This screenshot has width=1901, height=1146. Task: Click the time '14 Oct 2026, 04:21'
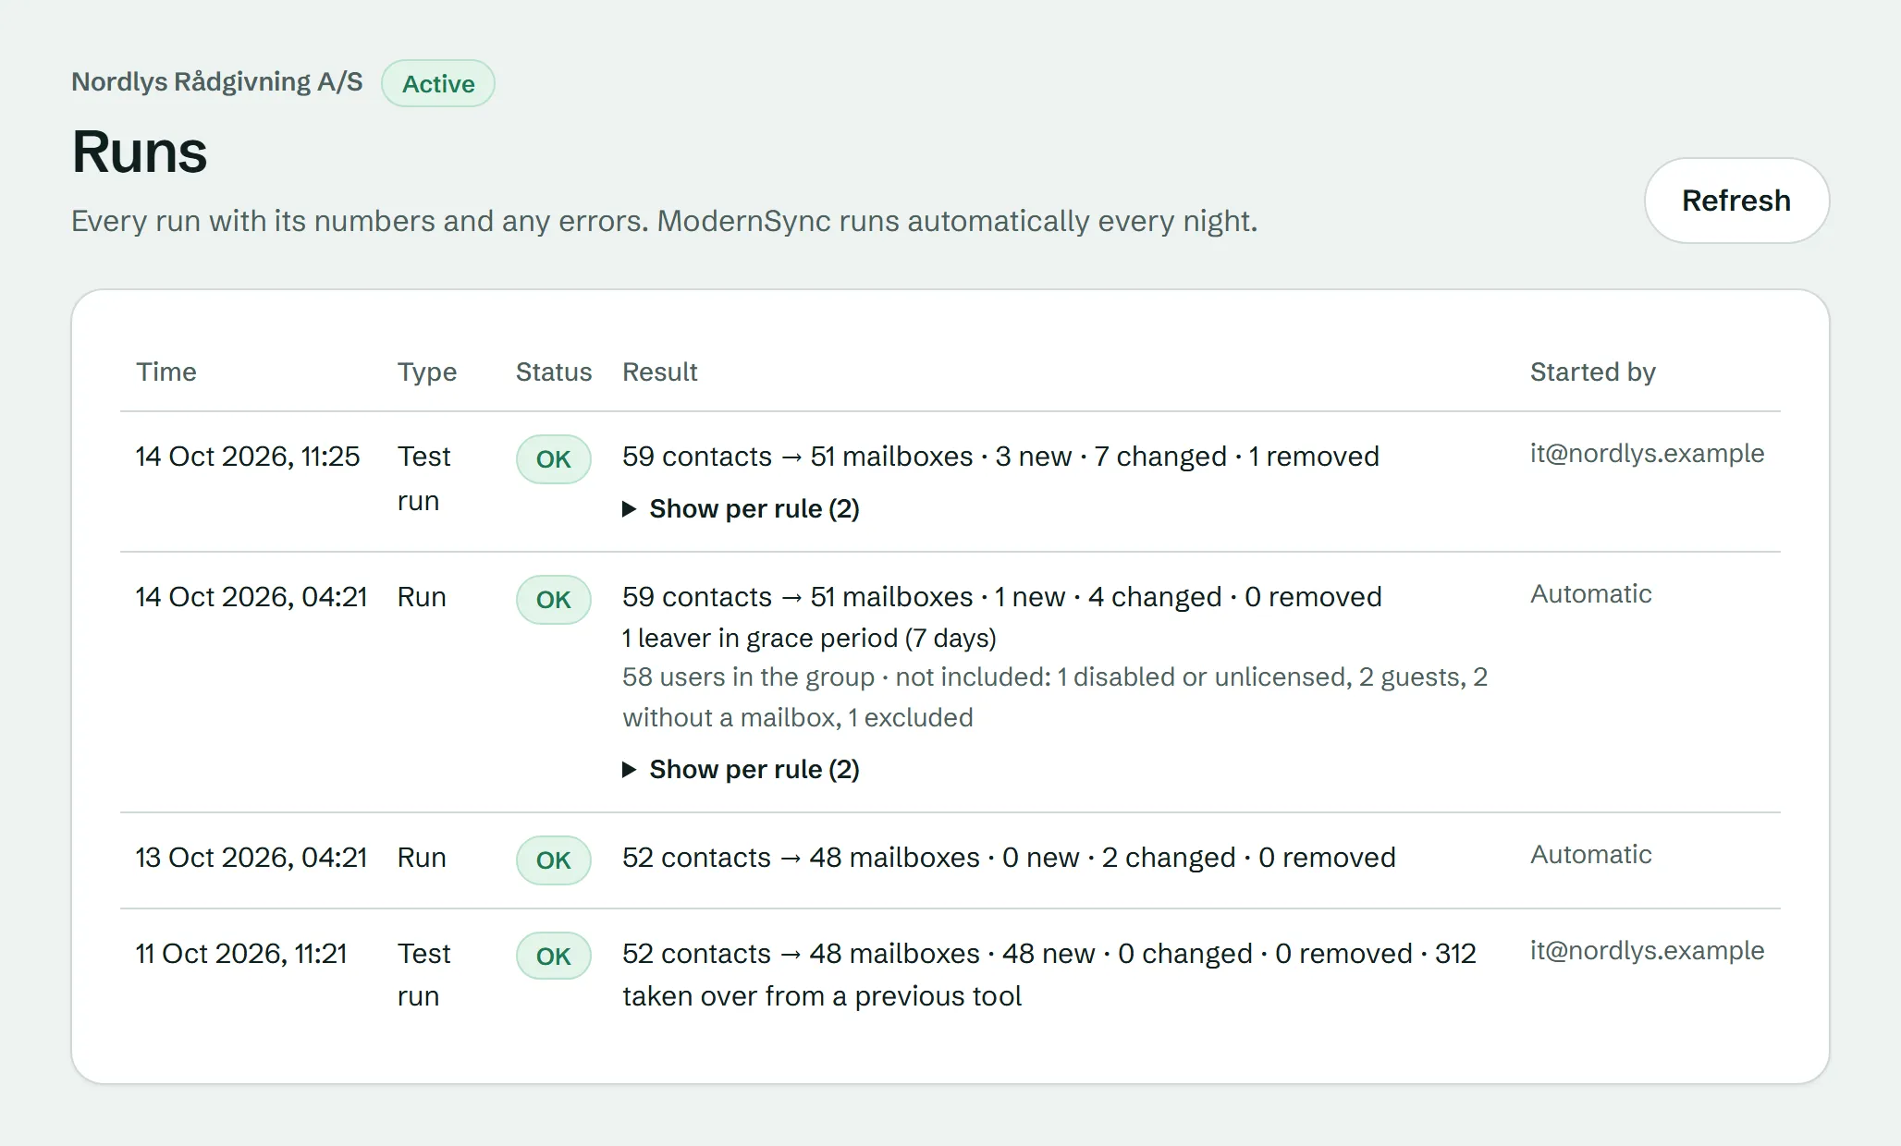pyautogui.click(x=251, y=597)
